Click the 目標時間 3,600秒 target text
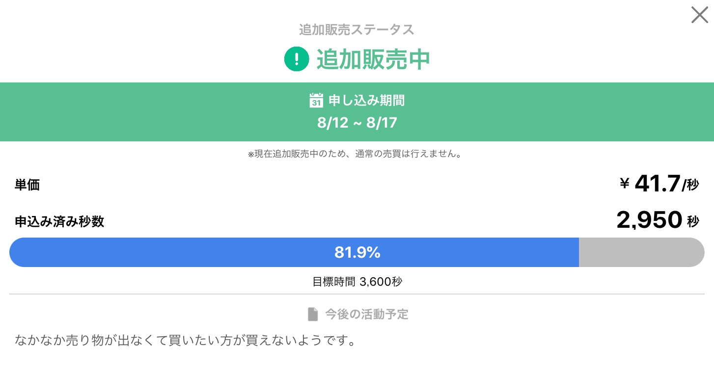Screen dimensions: 714x376 [357, 282]
